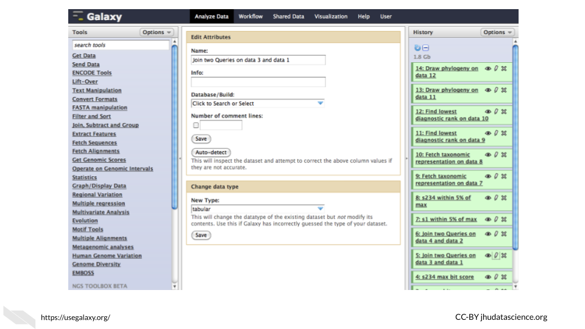Edit dataset 7 s1 within 5% of max
The image size is (585, 329).
click(x=496, y=219)
